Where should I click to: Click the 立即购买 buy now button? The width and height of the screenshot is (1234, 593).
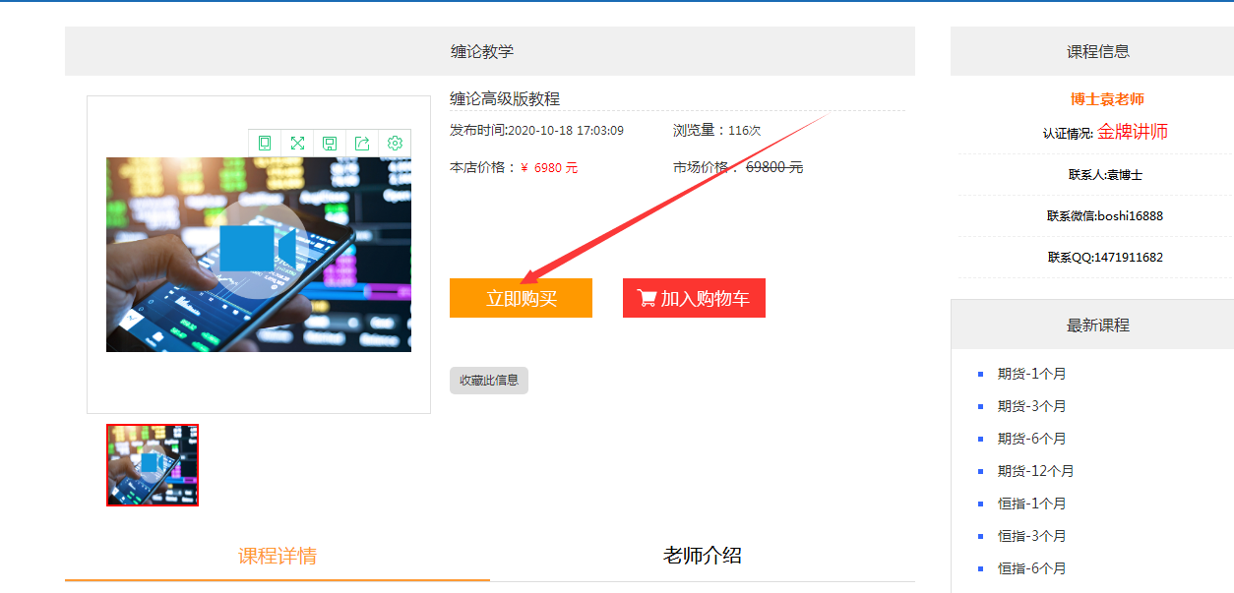pos(521,298)
